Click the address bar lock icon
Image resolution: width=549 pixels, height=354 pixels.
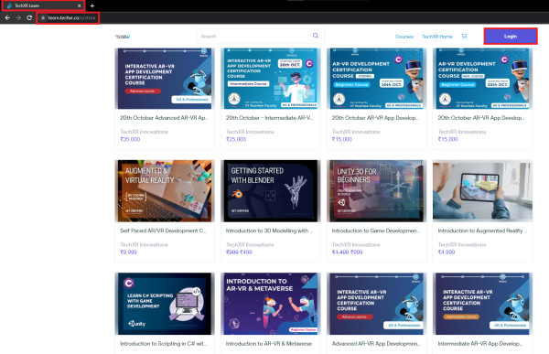coord(43,18)
